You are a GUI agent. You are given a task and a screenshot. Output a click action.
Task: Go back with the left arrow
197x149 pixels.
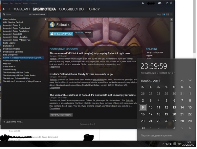click(4, 9)
